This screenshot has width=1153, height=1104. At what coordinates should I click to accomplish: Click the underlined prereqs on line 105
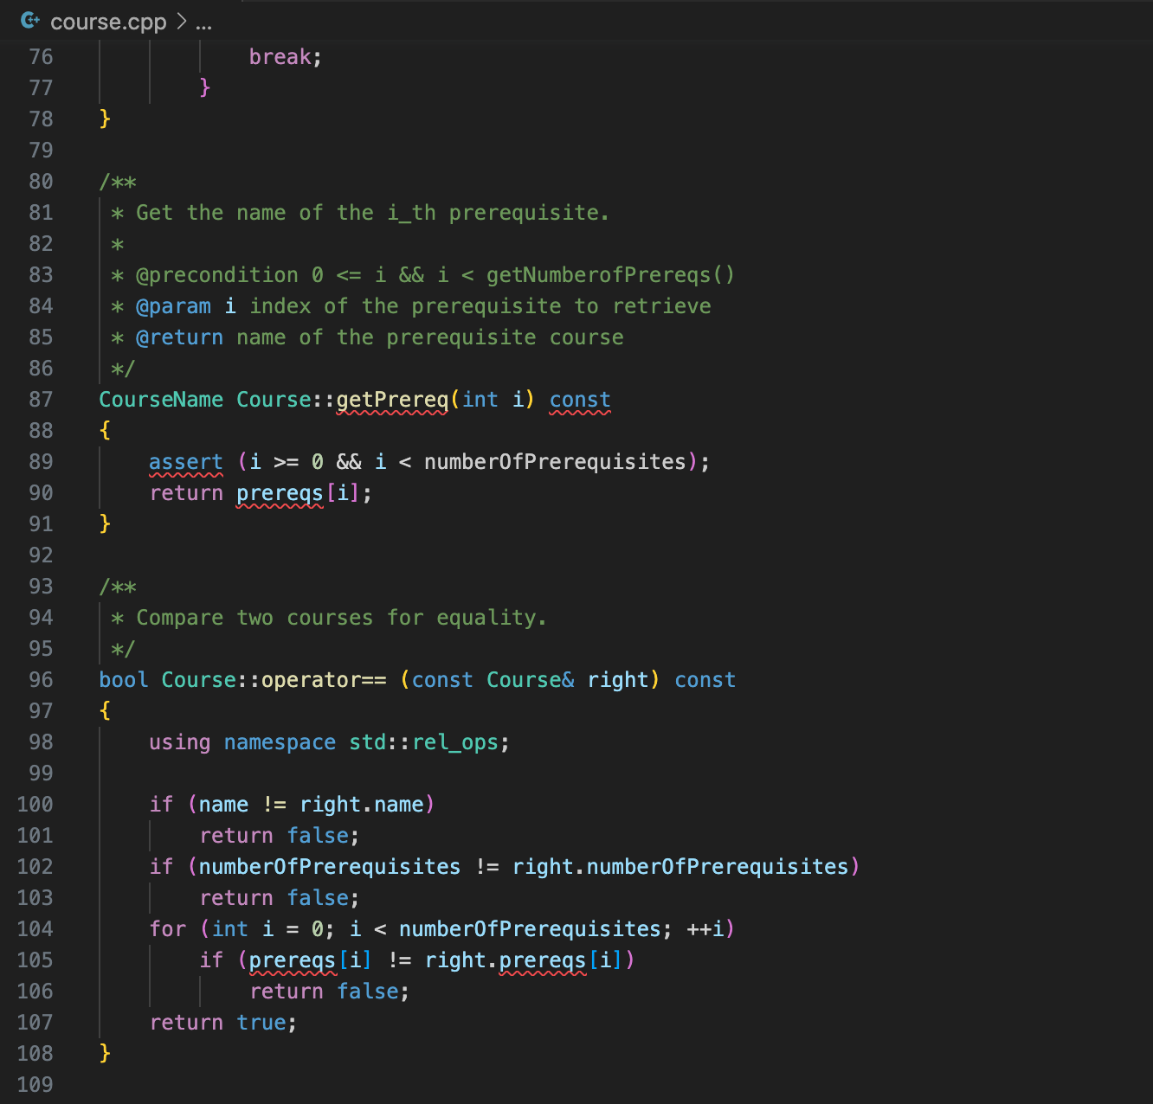pos(292,960)
